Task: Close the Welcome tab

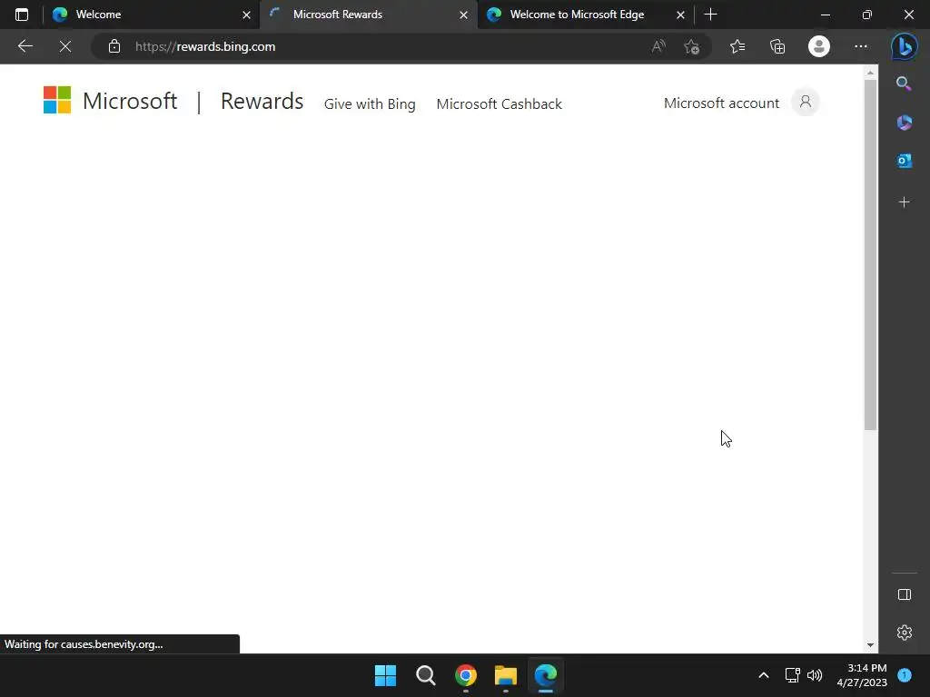Action: point(246,15)
